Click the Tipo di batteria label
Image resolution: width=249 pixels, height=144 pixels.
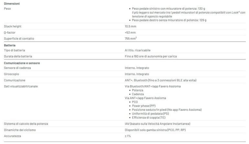(x=15, y=50)
